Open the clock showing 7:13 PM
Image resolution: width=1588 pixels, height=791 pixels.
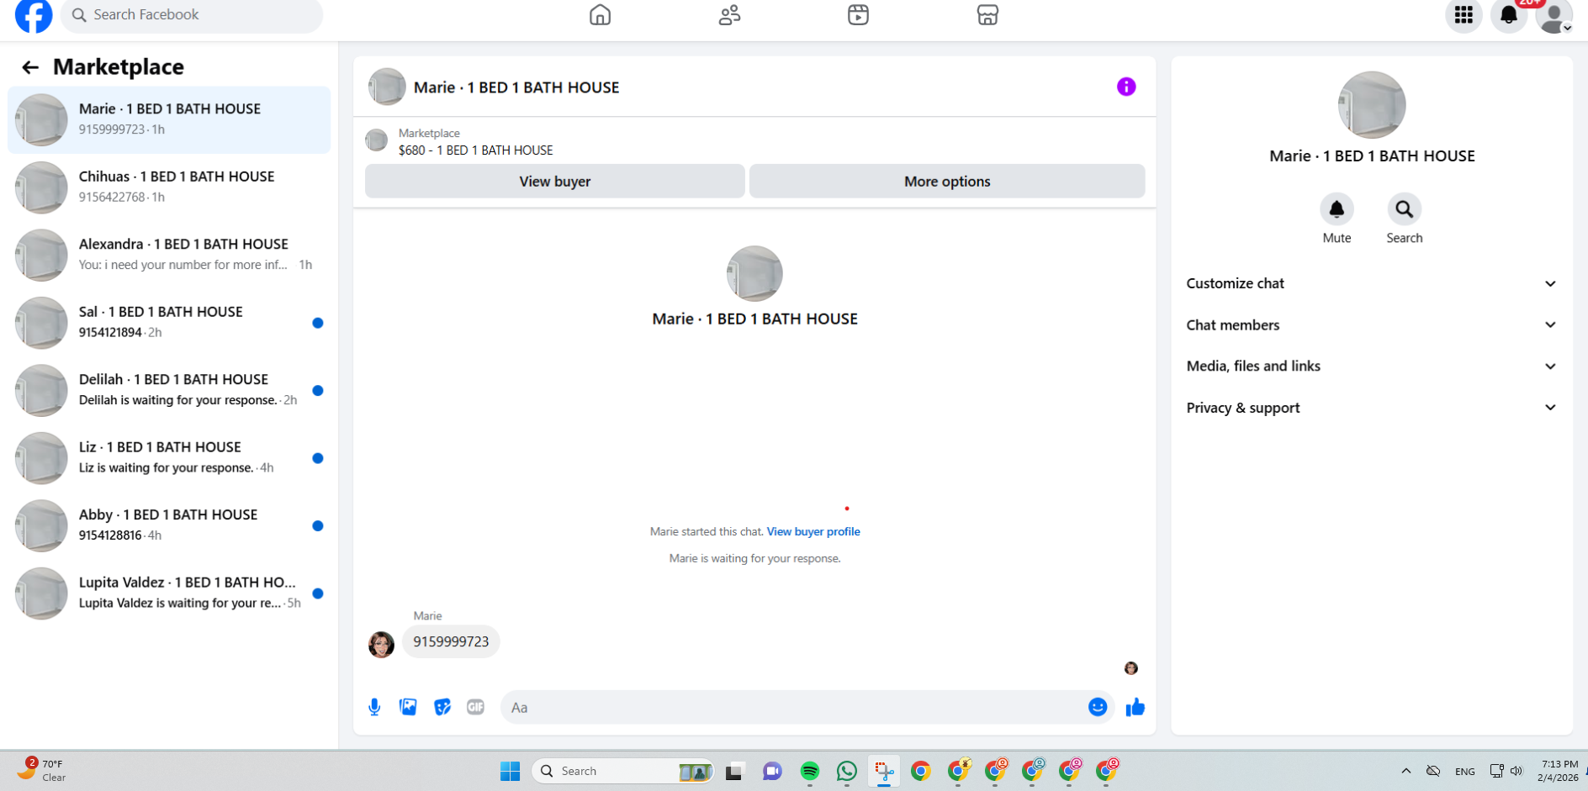point(1559,771)
